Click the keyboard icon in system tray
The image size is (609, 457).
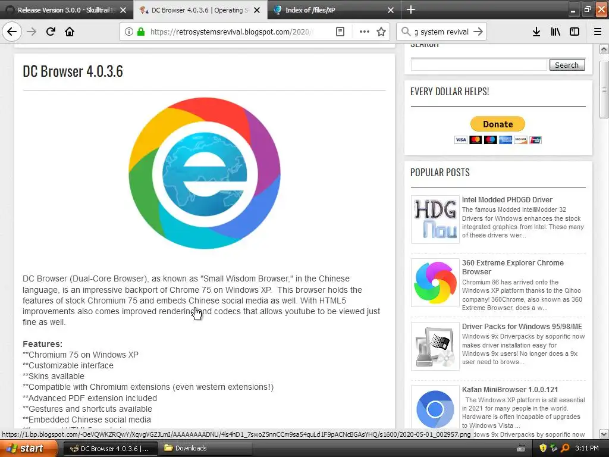[521, 449]
